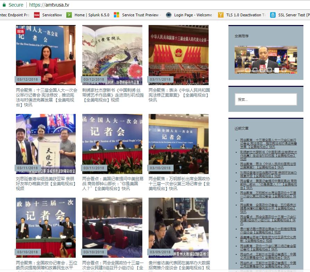
Task: Select the highlighted fifth slider indicator
Action: tap(277, 70)
